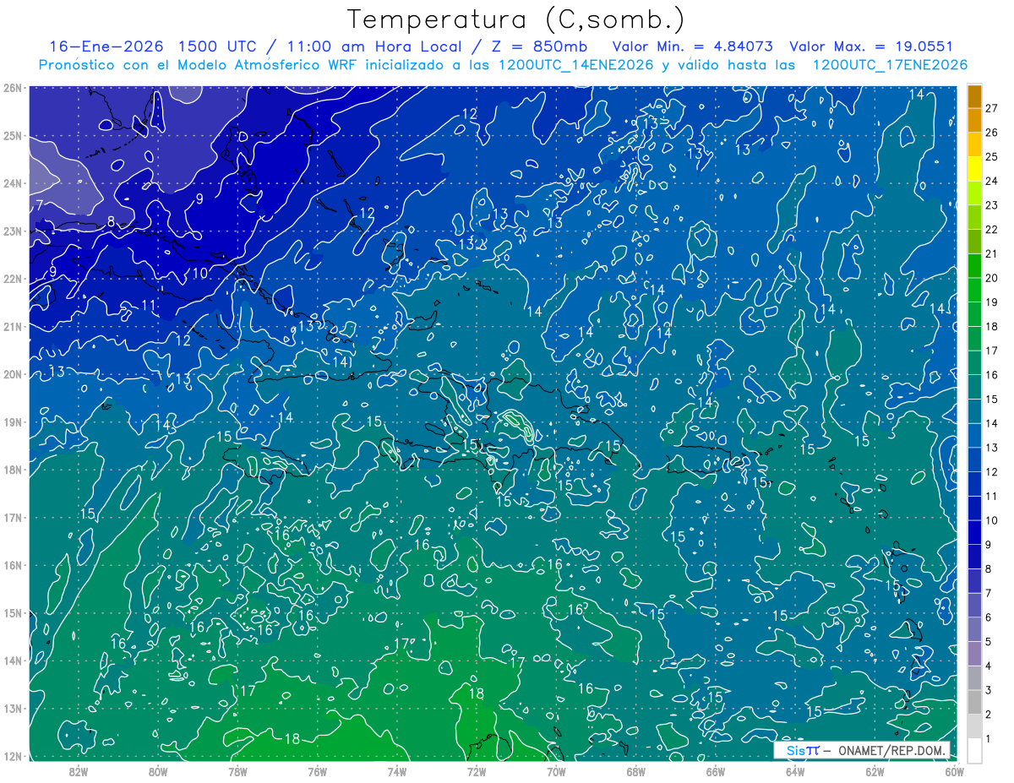This screenshot has height=783, width=1014.
Task: Click the white bottom segment below 1 on scale
Action: click(x=974, y=750)
